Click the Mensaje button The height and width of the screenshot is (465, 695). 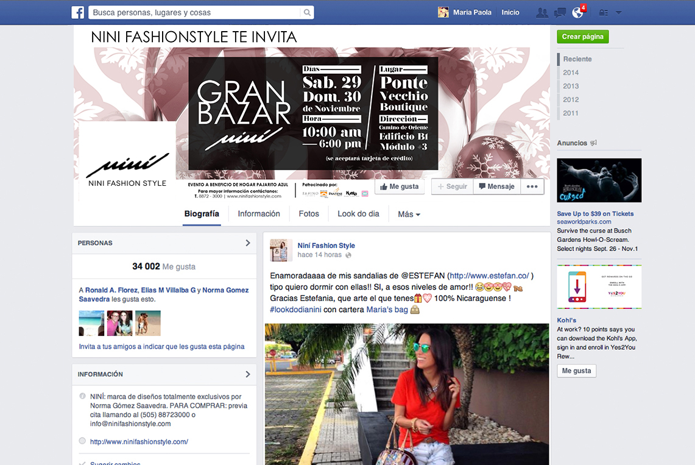(496, 186)
